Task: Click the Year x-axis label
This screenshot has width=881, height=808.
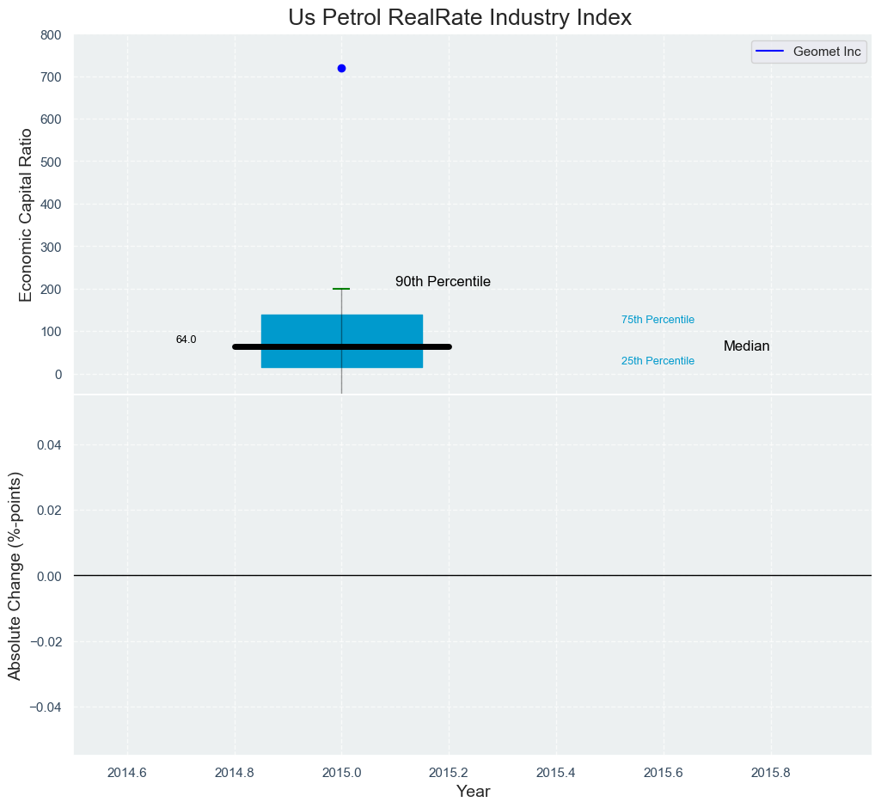Action: pyautogui.click(x=473, y=791)
